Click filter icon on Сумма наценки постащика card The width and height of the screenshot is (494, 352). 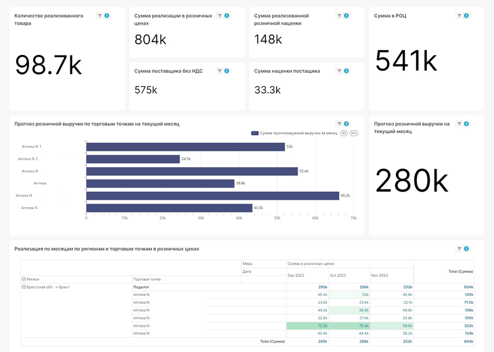click(x=339, y=71)
